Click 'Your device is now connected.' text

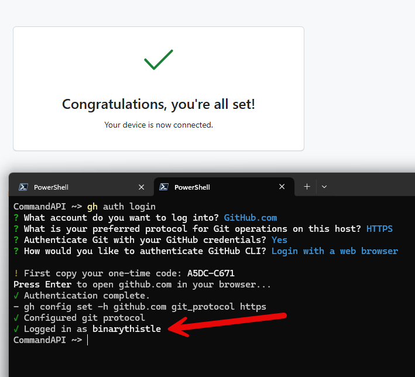[159, 125]
